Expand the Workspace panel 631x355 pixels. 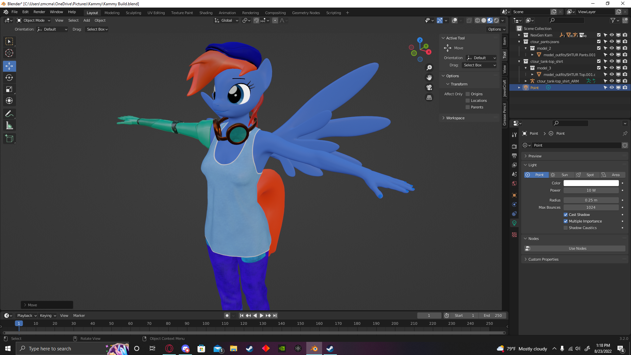(455, 118)
